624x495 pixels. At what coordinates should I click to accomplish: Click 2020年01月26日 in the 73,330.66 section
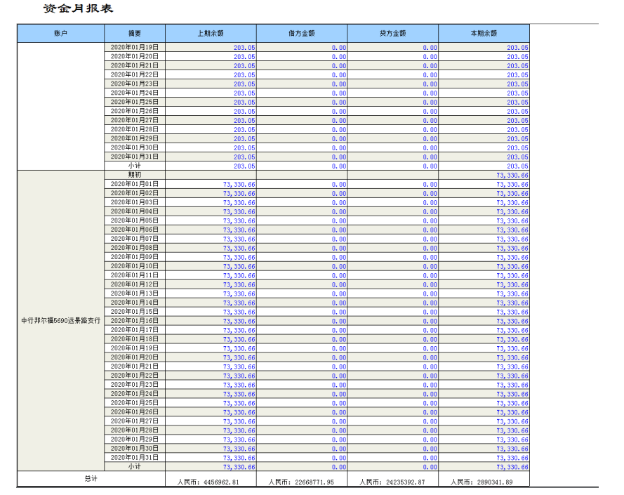(135, 411)
